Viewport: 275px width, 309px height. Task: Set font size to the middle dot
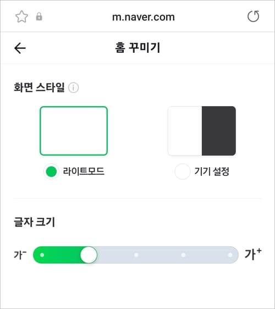pos(136,255)
